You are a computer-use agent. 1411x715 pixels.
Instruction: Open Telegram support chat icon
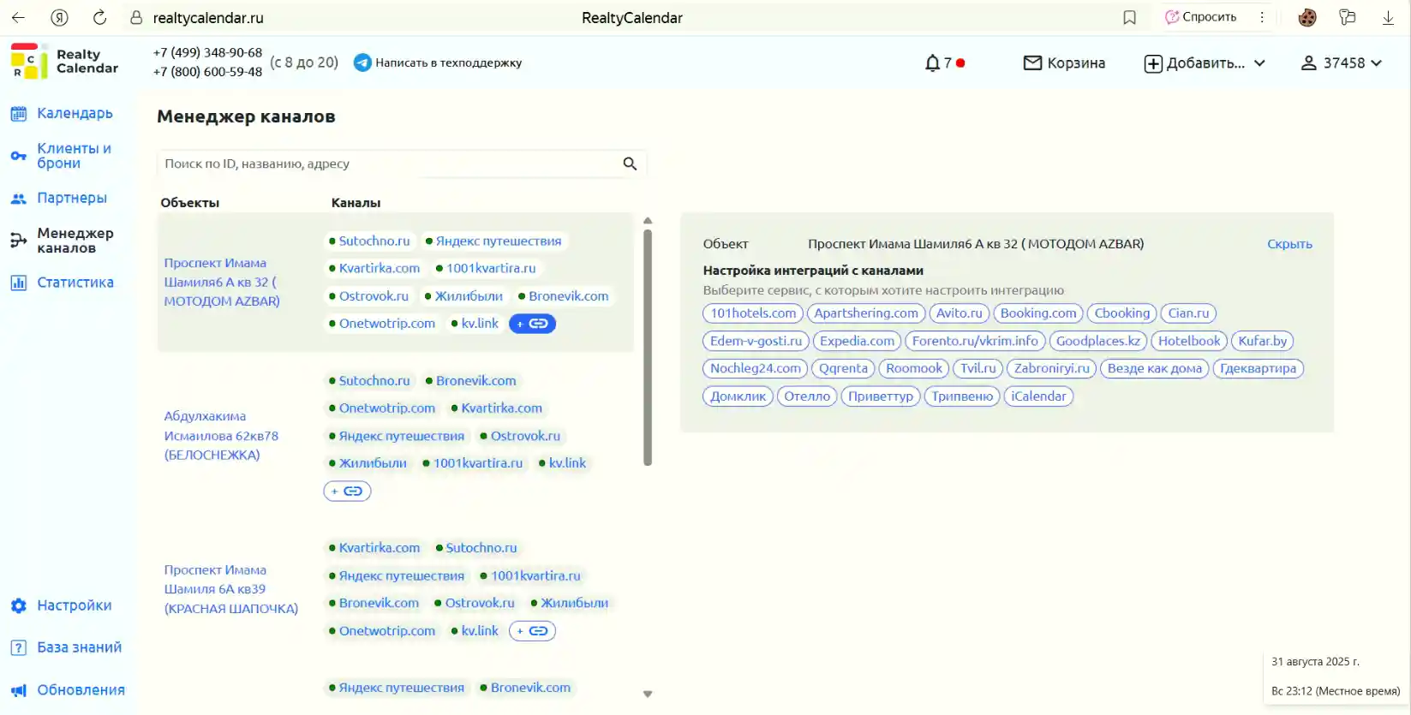[x=362, y=63]
